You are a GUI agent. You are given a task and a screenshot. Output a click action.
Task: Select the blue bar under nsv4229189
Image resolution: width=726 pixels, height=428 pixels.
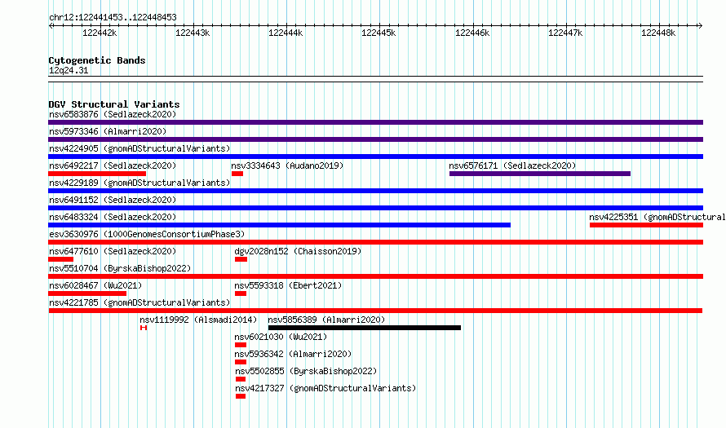(375, 191)
